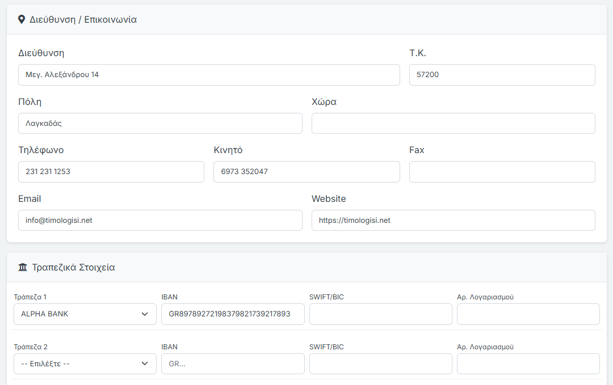
Task: Click the second bank IBAN field
Action: [x=233, y=364]
